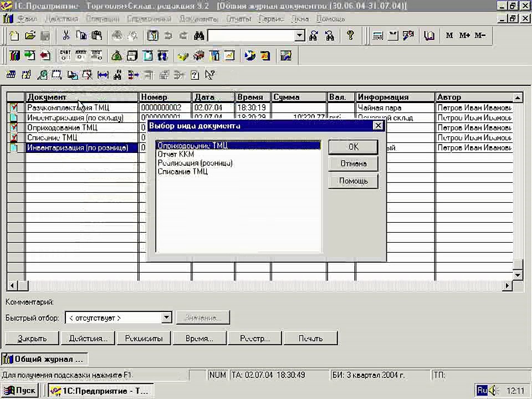Click Отмена in the document type dialog
532x399 pixels.
click(x=353, y=164)
